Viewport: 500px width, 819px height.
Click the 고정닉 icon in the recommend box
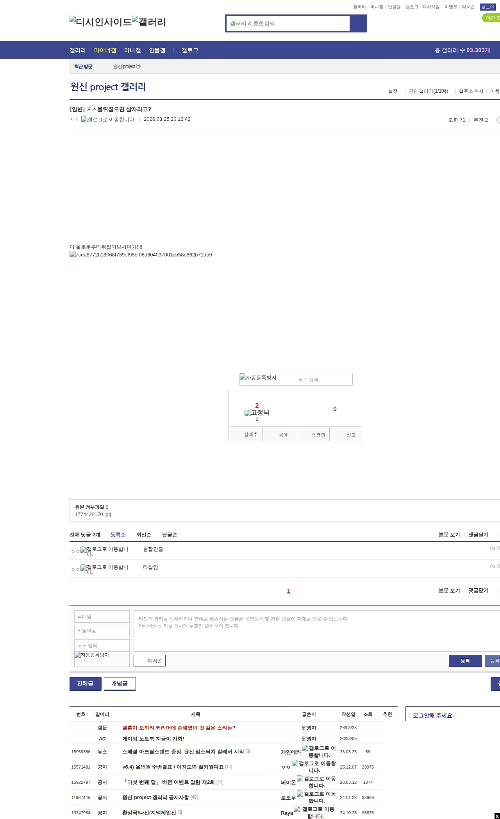point(257,413)
